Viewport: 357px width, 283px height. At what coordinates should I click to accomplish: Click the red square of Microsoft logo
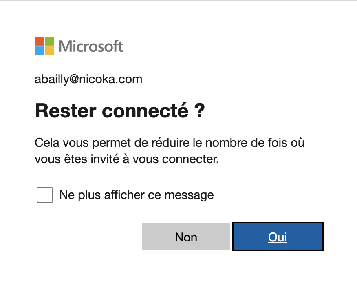pyautogui.click(x=40, y=41)
